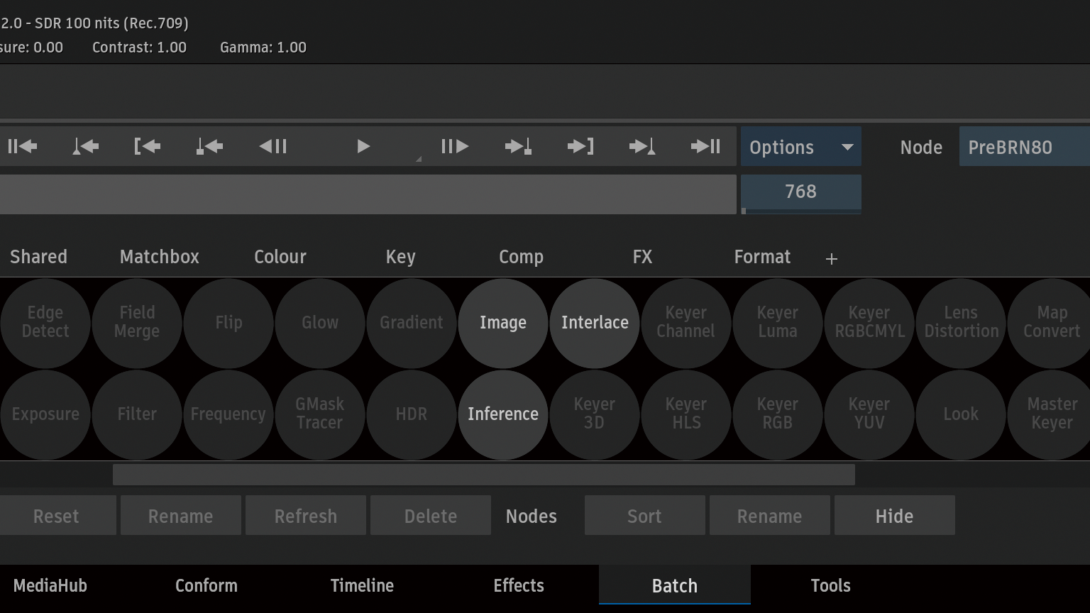Choose the Image node in the node bin

coord(502,323)
